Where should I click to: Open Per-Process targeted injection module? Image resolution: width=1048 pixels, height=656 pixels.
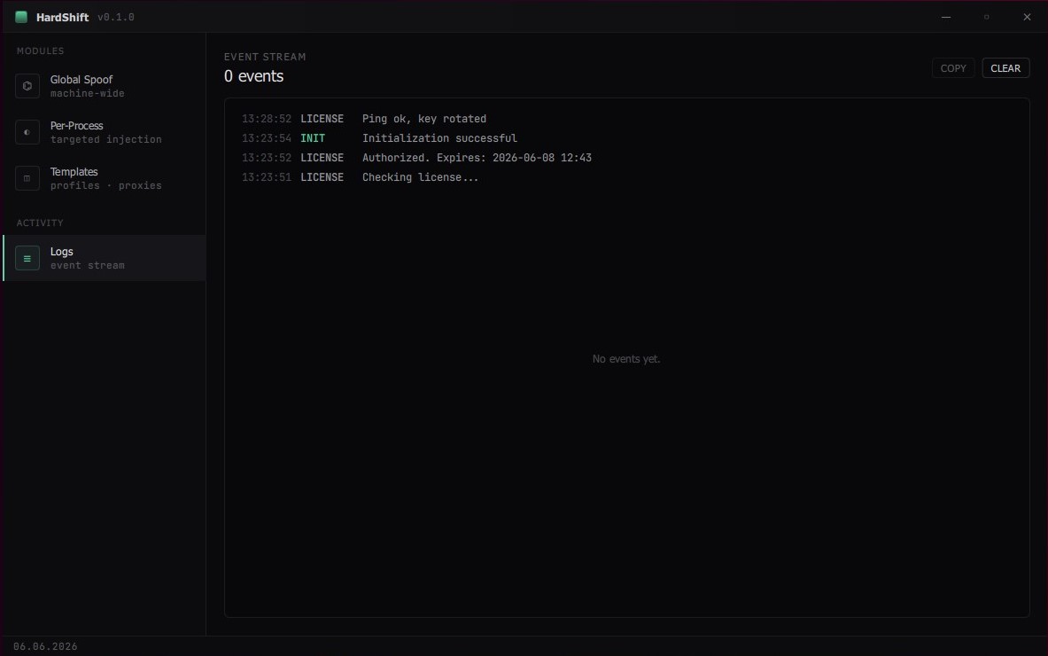105,132
